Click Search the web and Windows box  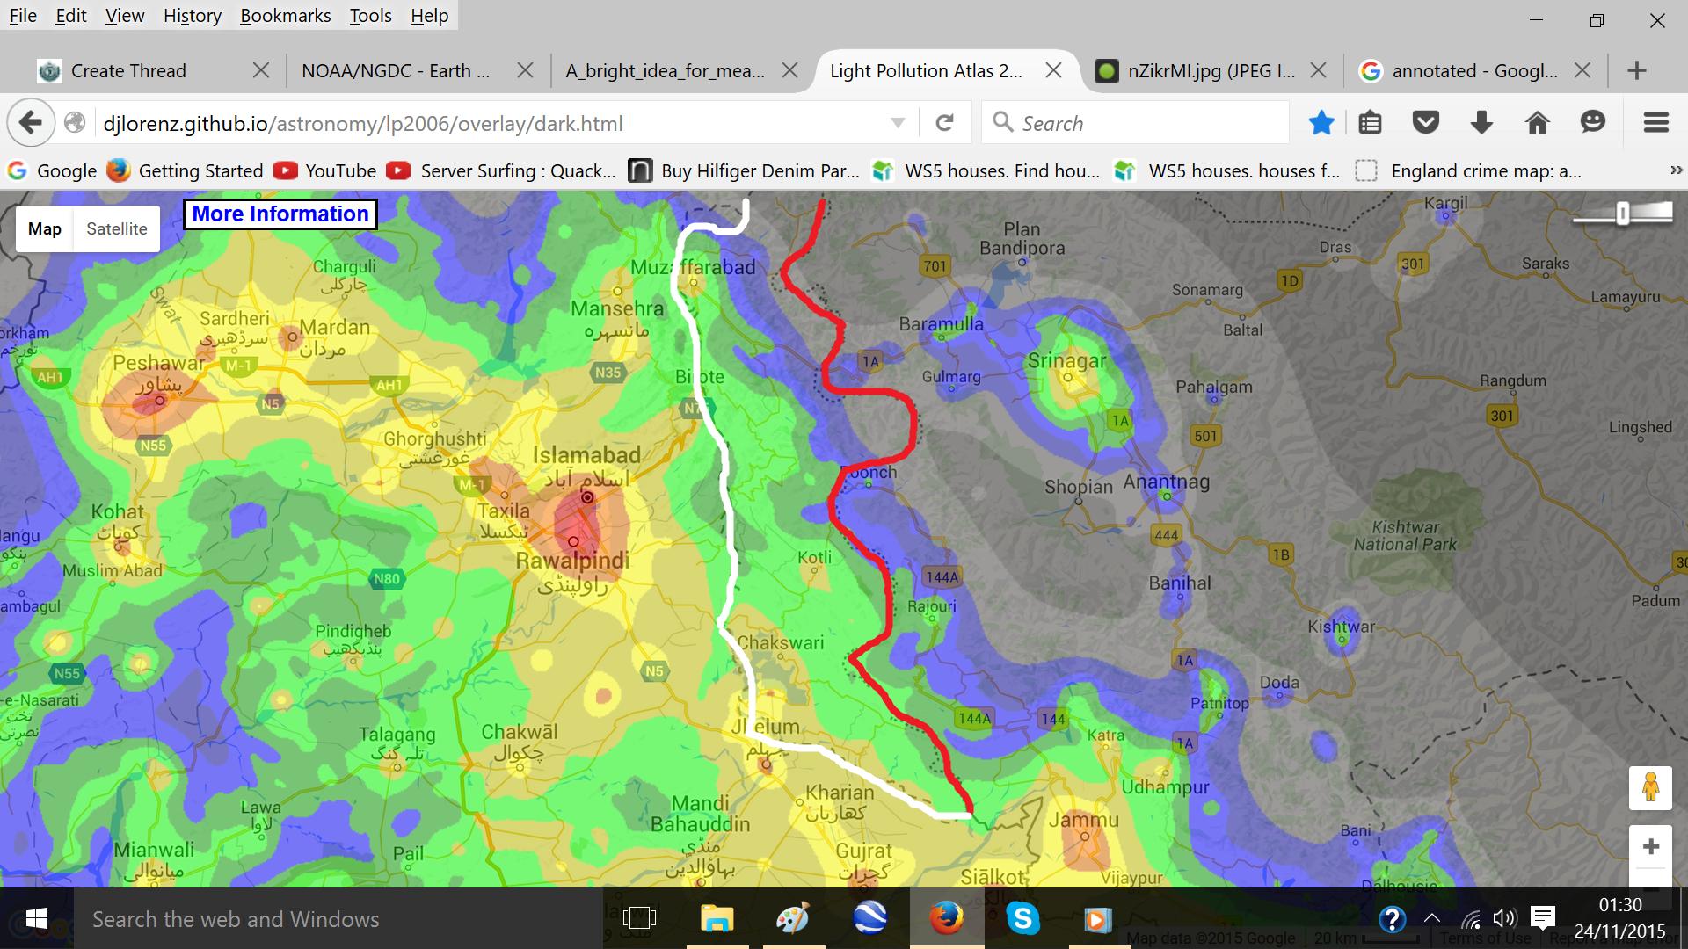pyautogui.click(x=338, y=919)
